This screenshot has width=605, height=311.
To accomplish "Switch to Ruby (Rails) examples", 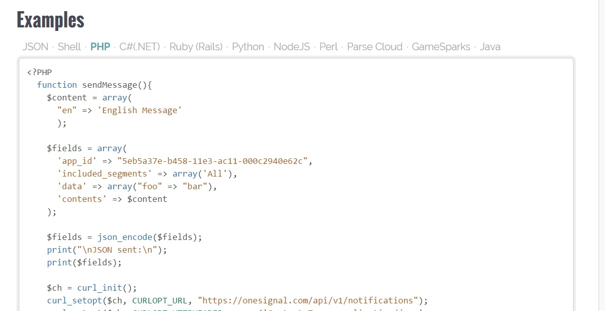I will (x=196, y=47).
